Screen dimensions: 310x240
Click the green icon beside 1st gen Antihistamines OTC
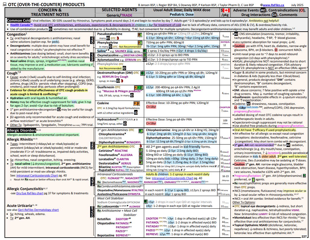141,131
